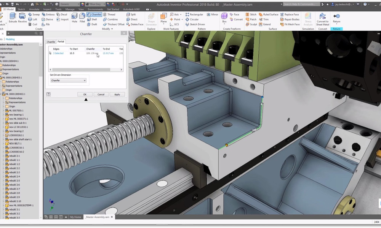The width and height of the screenshot is (381, 228).
Task: Select the Fillet tool
Action: coord(82,18)
